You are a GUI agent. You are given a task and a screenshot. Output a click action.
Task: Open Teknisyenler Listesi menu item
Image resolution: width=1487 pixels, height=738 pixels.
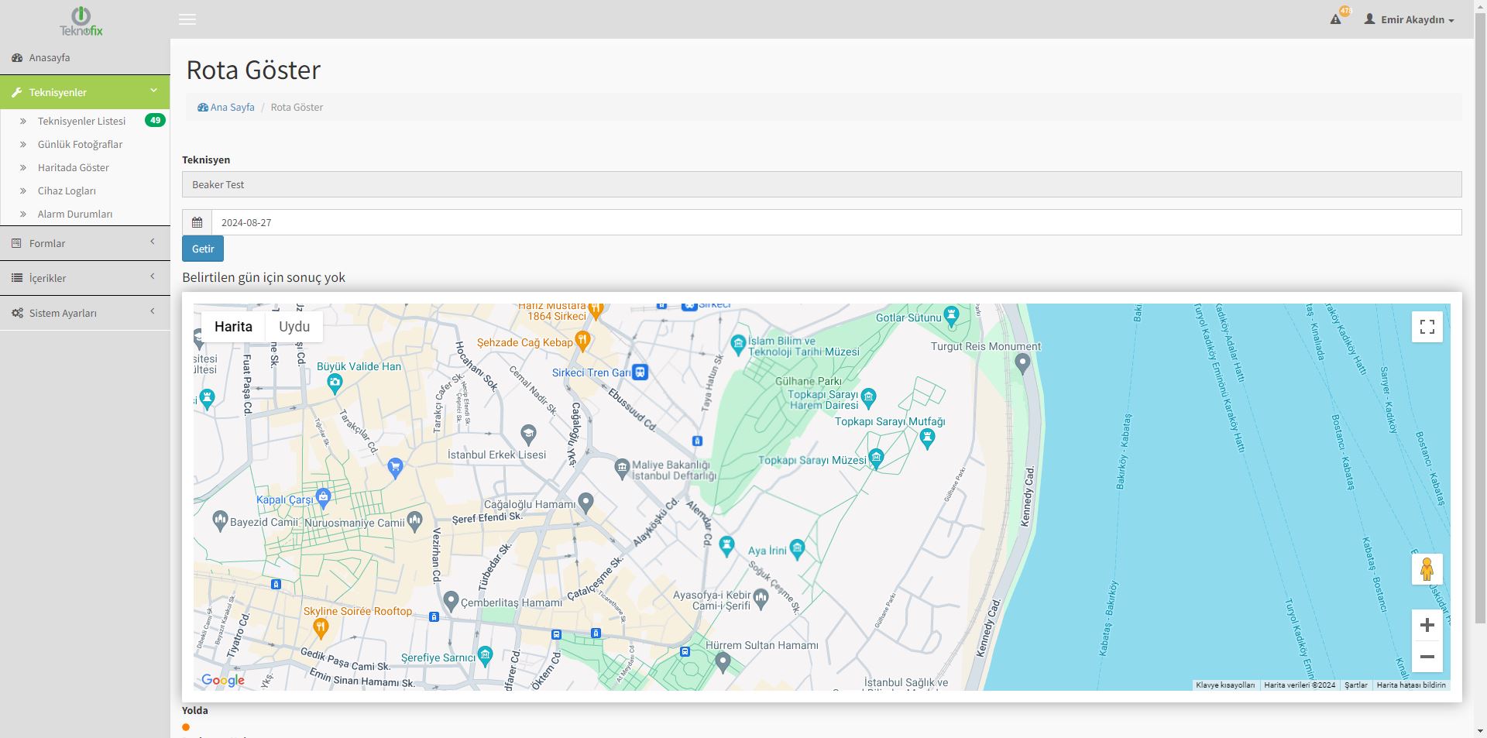click(81, 121)
